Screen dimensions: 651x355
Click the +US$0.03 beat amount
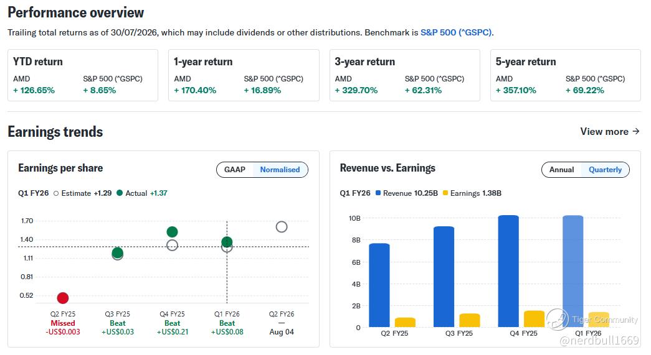tap(118, 332)
